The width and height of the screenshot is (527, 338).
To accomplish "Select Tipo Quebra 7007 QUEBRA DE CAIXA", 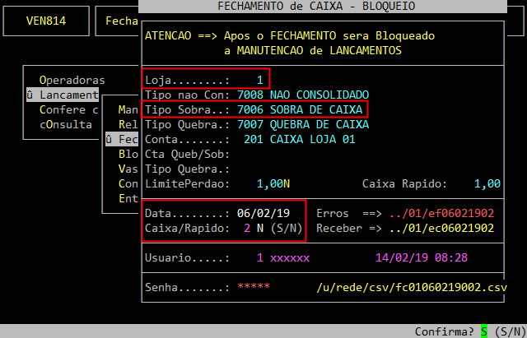I will pyautogui.click(x=303, y=124).
